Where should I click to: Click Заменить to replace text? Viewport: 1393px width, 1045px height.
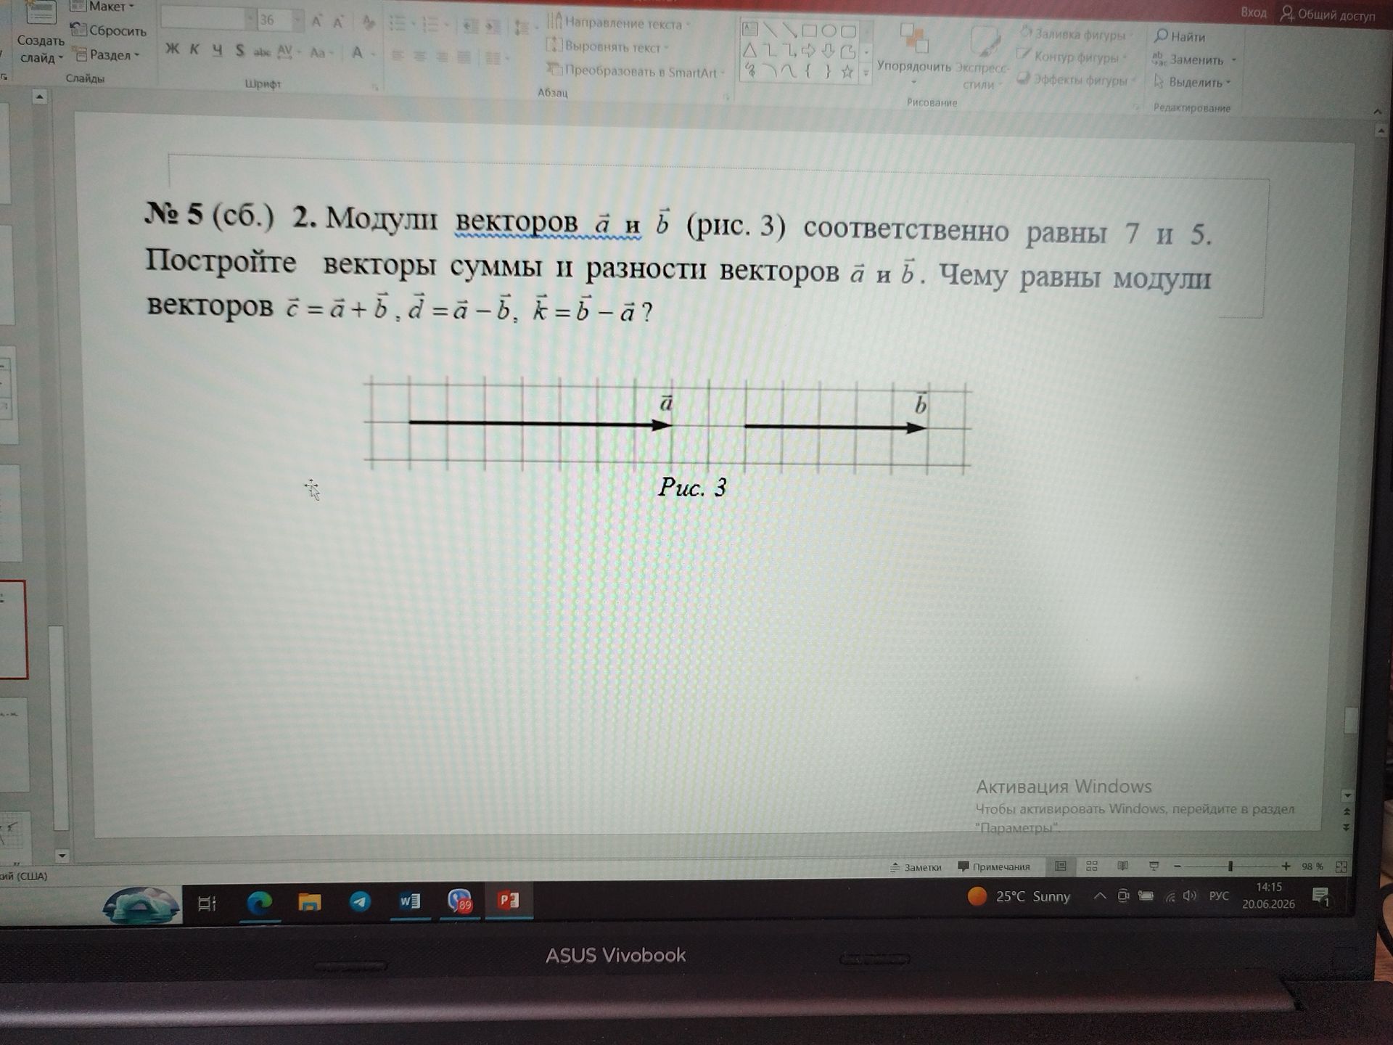1194,60
